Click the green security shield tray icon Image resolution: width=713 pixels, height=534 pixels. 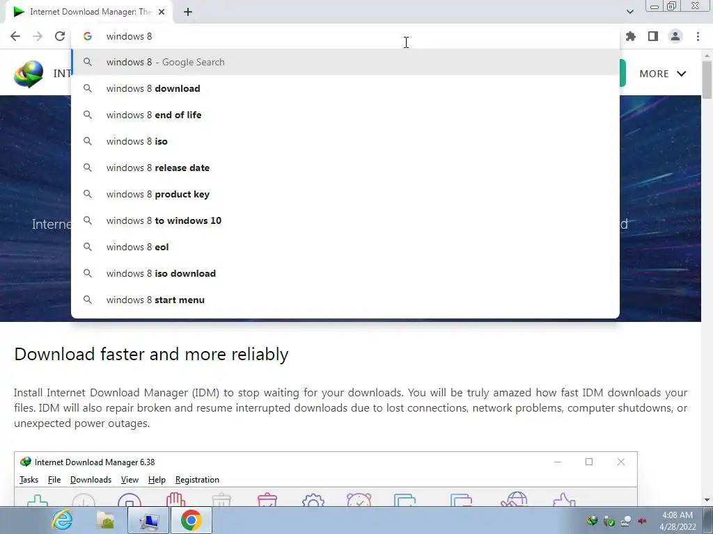609,521
